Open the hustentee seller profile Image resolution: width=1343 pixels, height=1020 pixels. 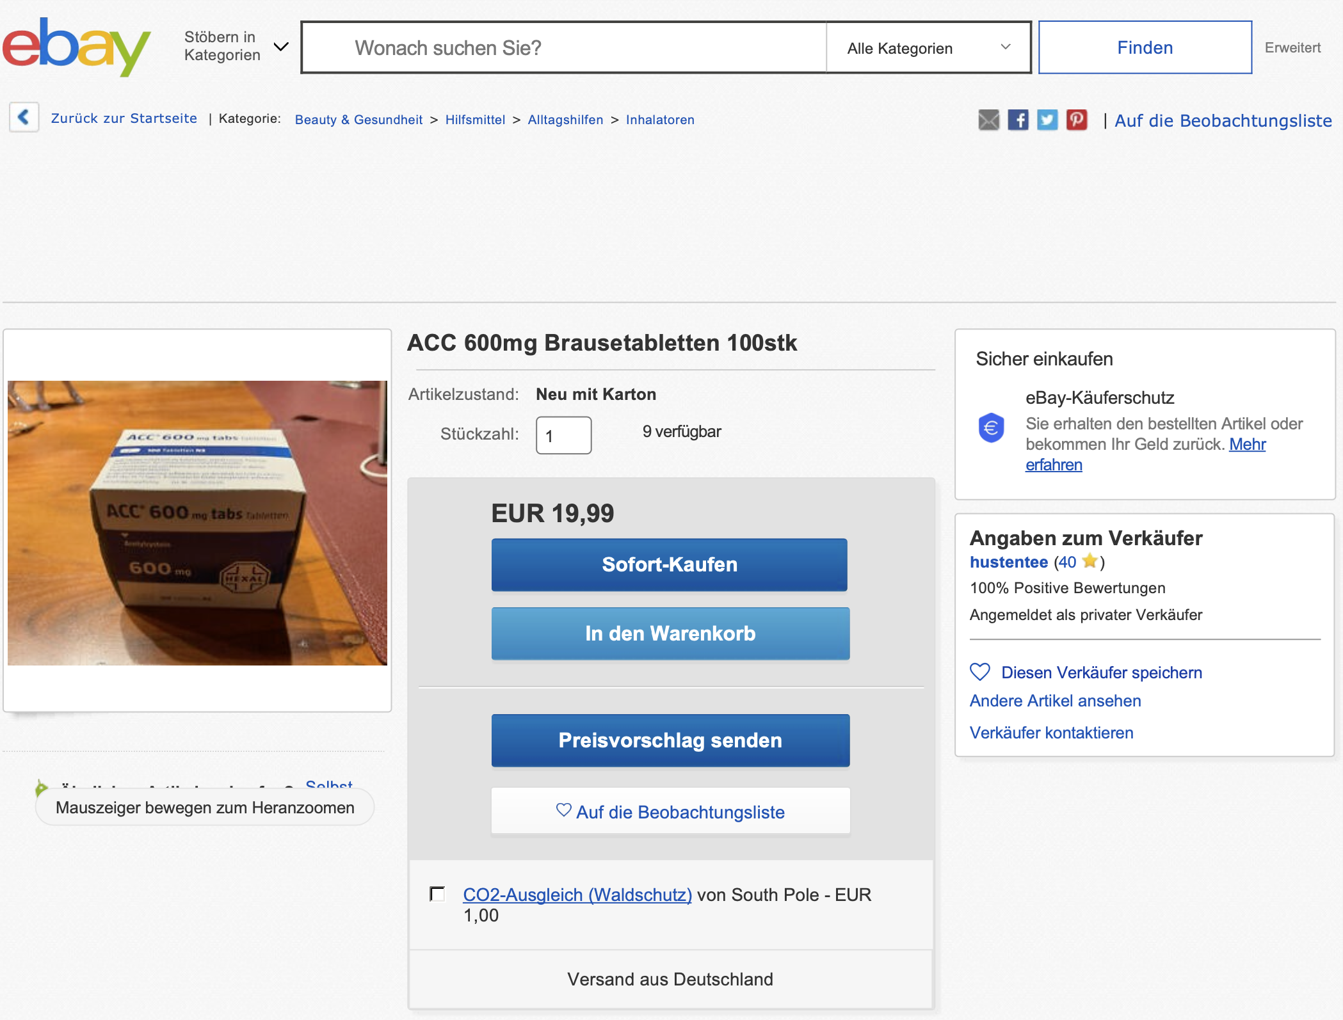pyautogui.click(x=1008, y=562)
